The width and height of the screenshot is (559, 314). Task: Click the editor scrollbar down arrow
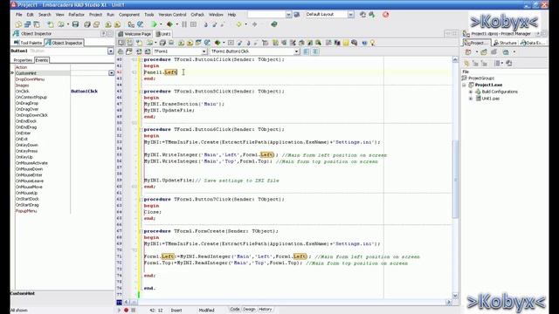pos(455,295)
